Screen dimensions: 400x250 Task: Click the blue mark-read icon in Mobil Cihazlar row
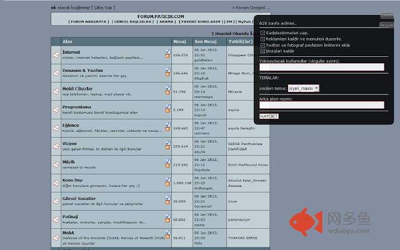pyautogui.click(x=167, y=88)
